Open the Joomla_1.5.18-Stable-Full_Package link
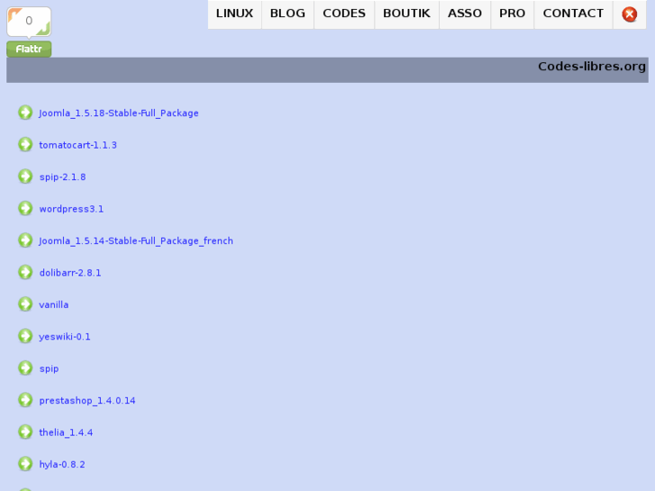Viewport: 655px width, 491px height. tap(119, 114)
